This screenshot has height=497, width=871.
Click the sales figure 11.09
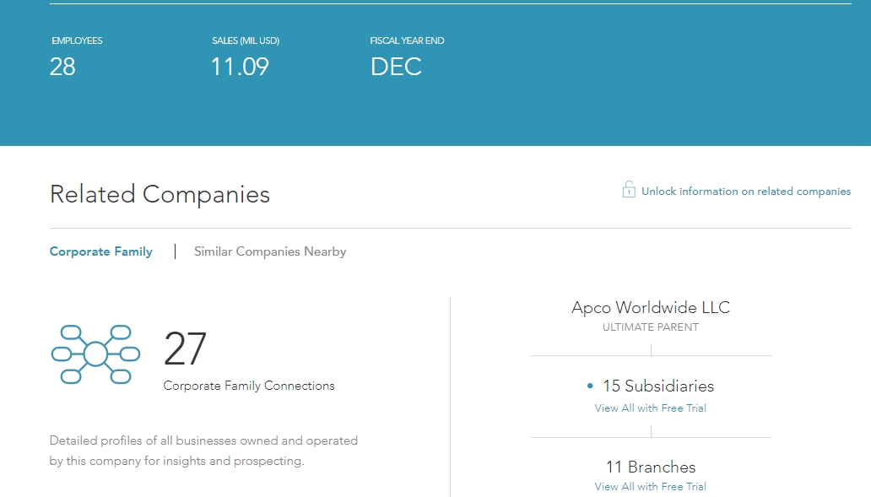click(240, 68)
